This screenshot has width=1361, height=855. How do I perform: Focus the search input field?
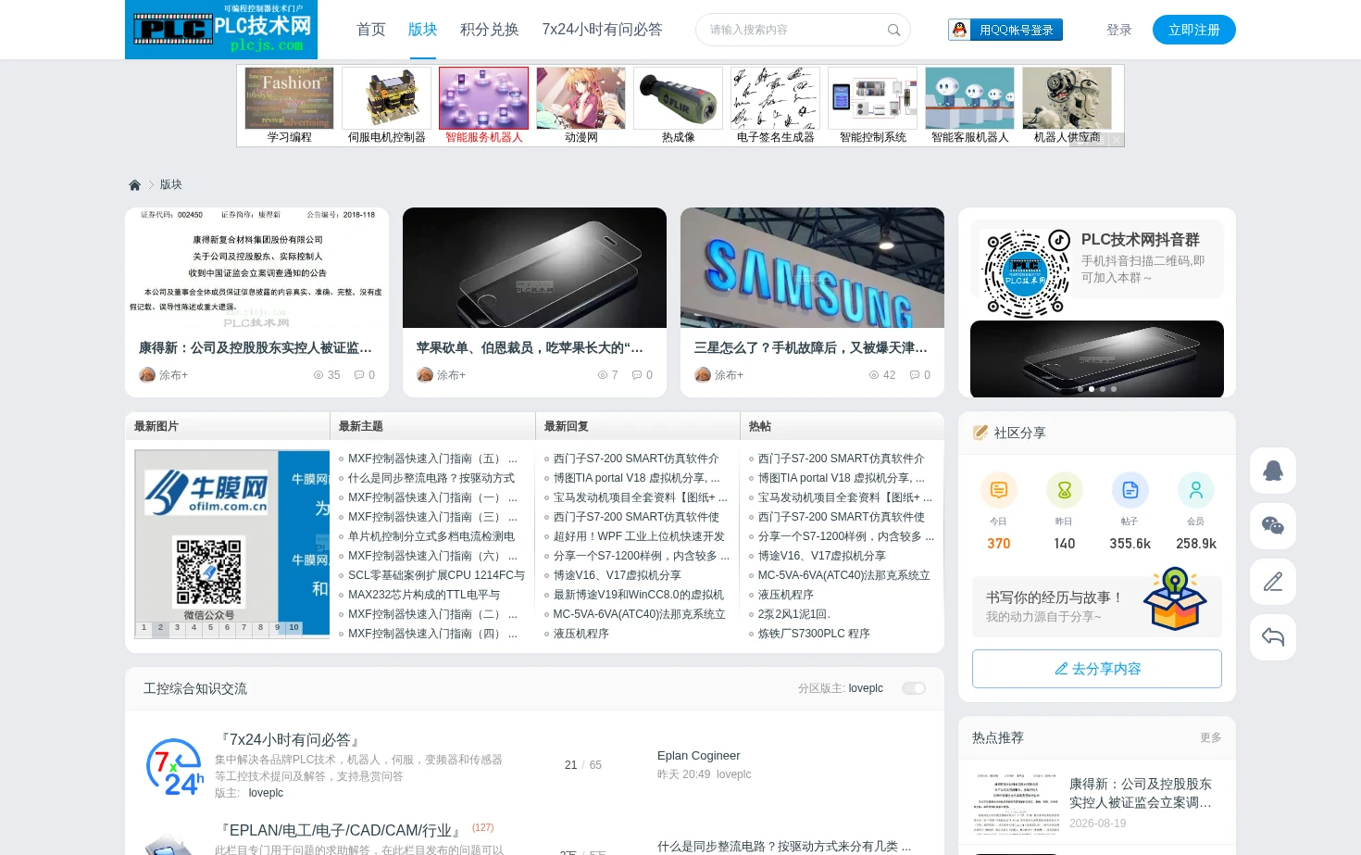794,30
